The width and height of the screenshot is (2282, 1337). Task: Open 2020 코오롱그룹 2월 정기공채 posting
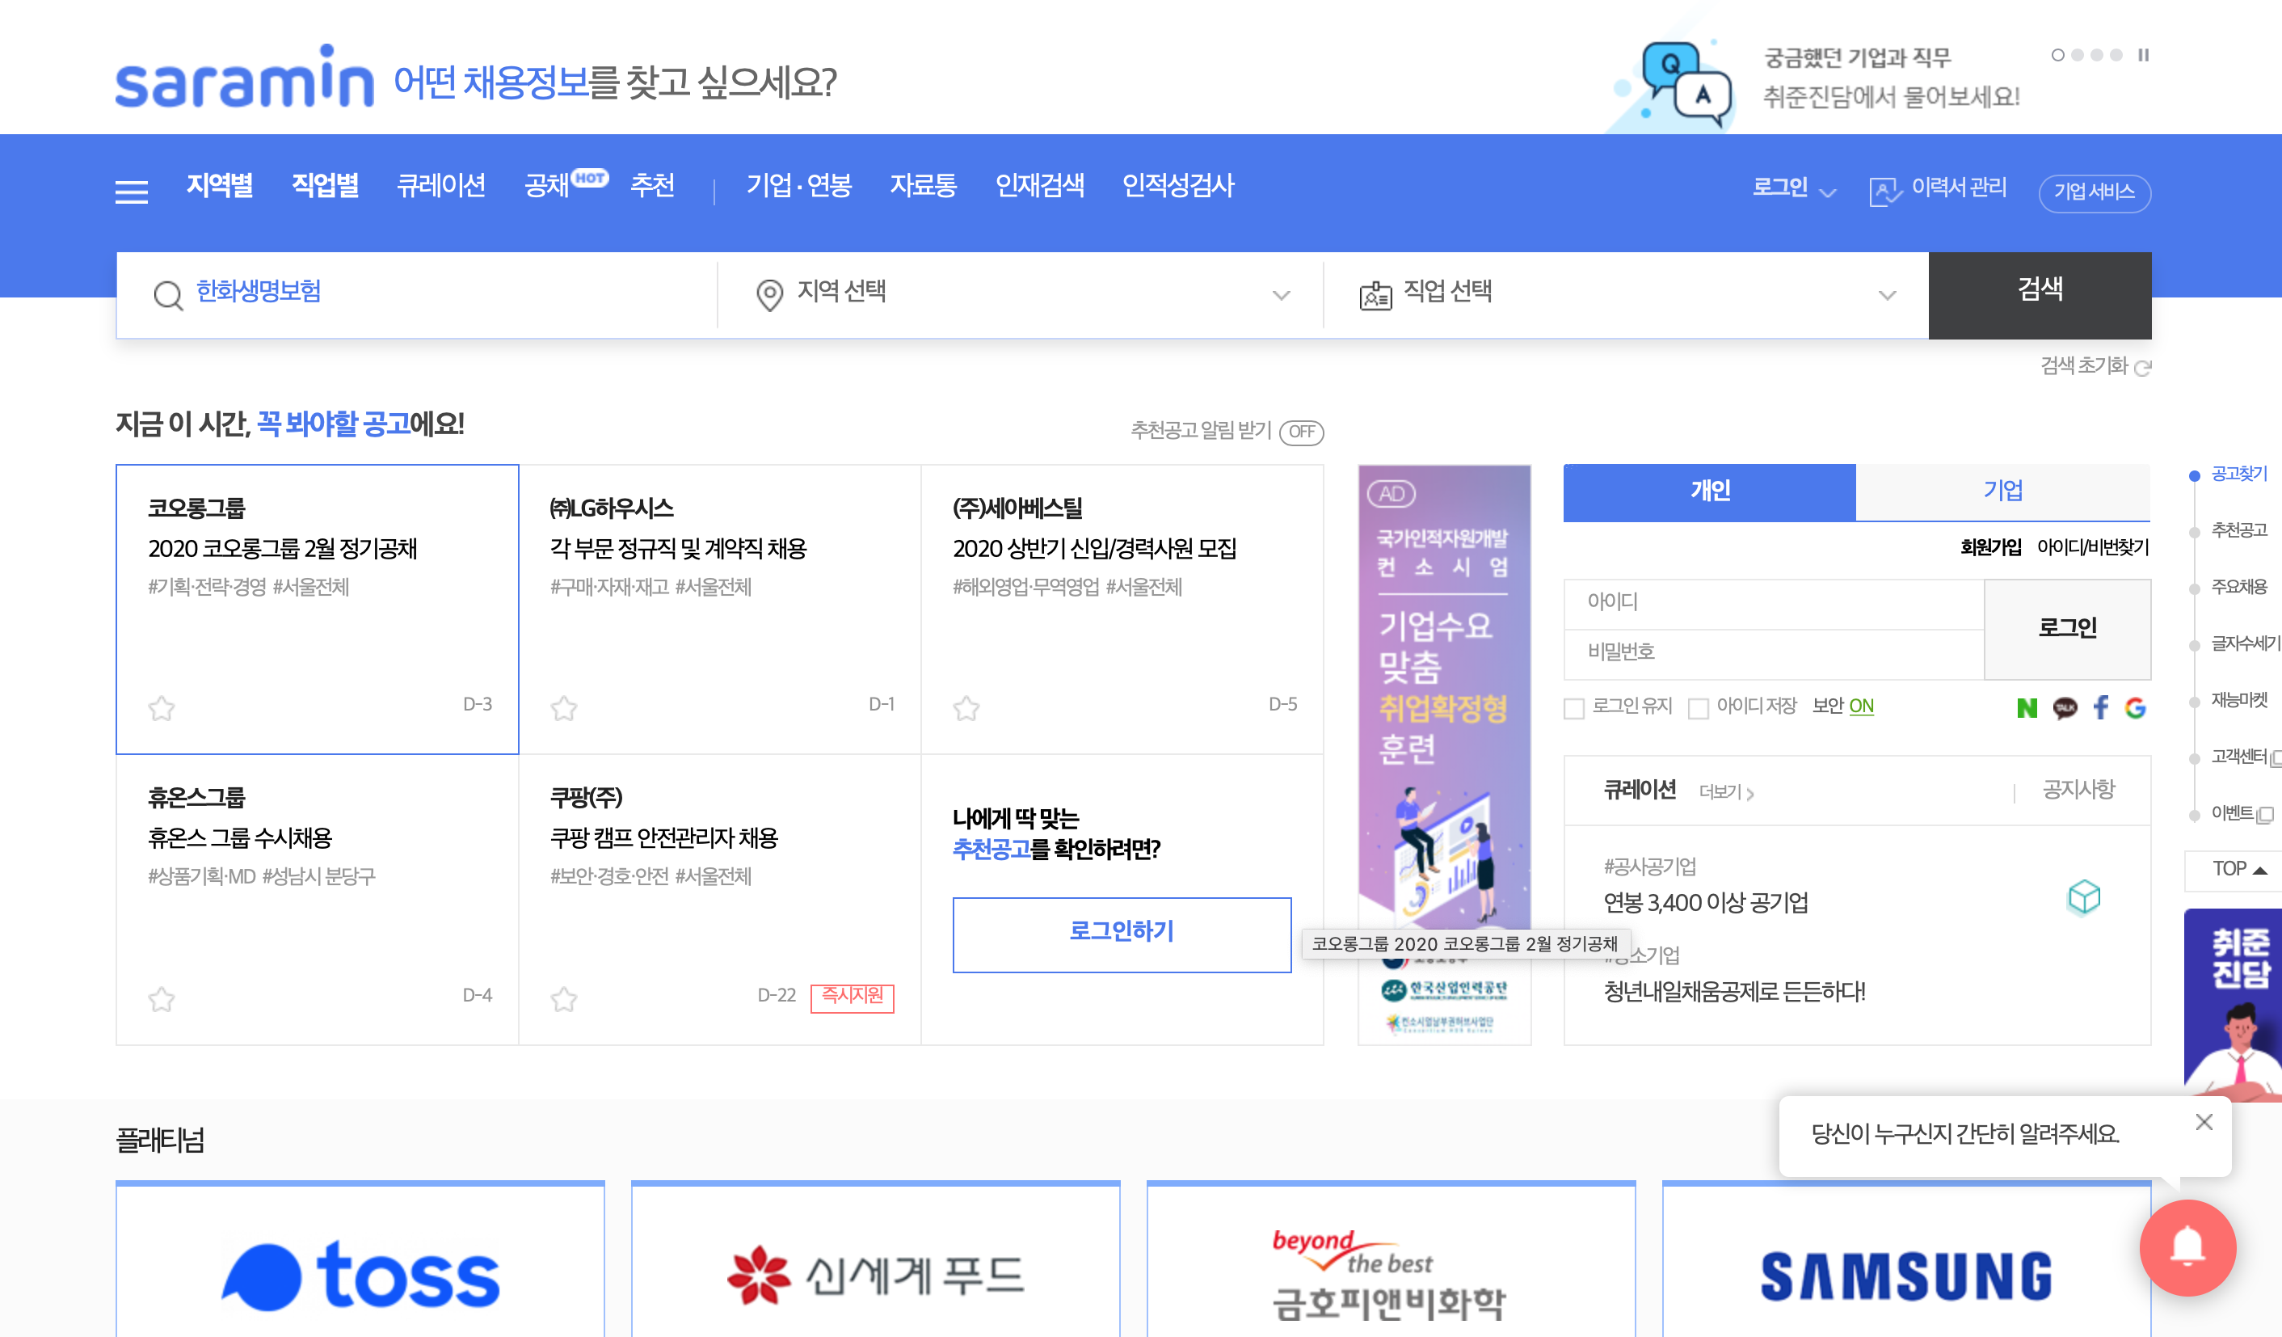(x=282, y=549)
